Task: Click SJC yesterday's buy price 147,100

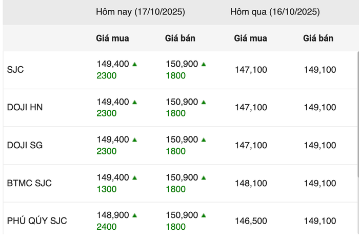Action: (251, 70)
